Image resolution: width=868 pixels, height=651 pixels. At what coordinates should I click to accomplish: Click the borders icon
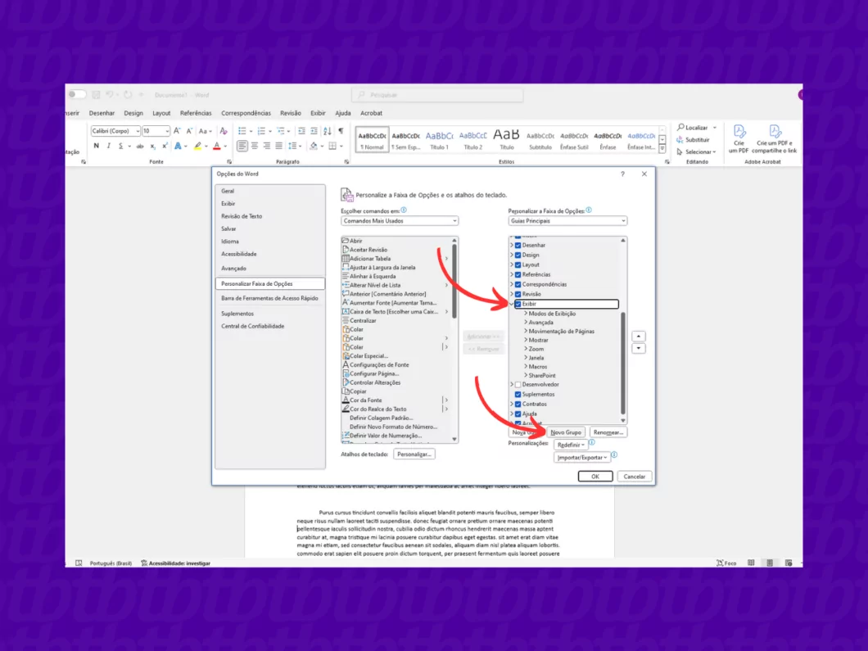click(x=332, y=146)
